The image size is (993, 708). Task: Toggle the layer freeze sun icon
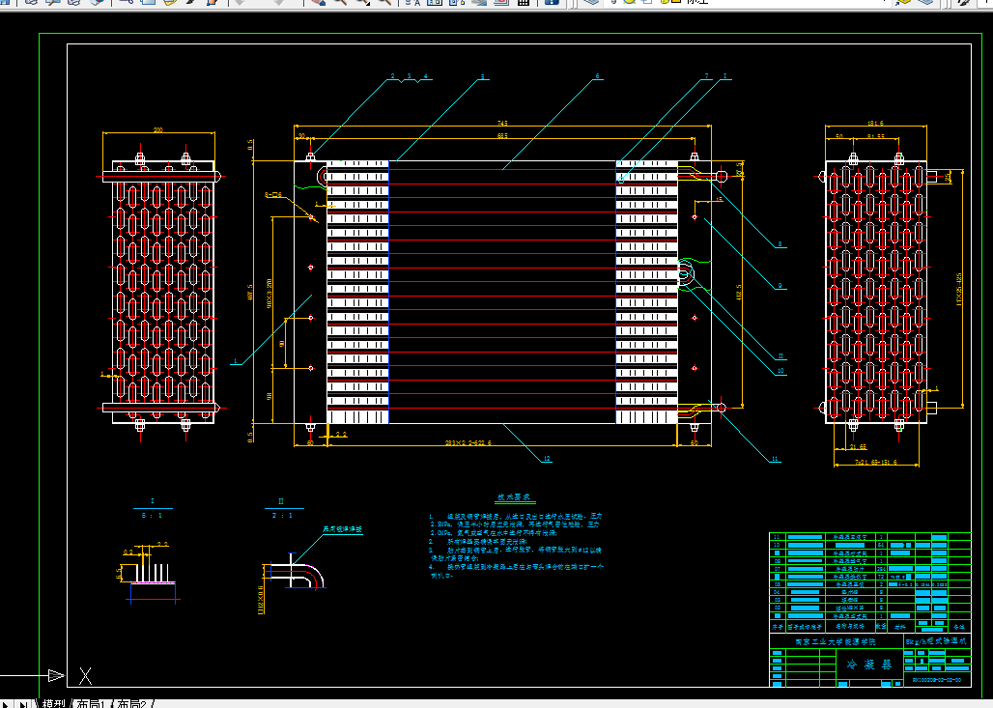[x=629, y=2]
